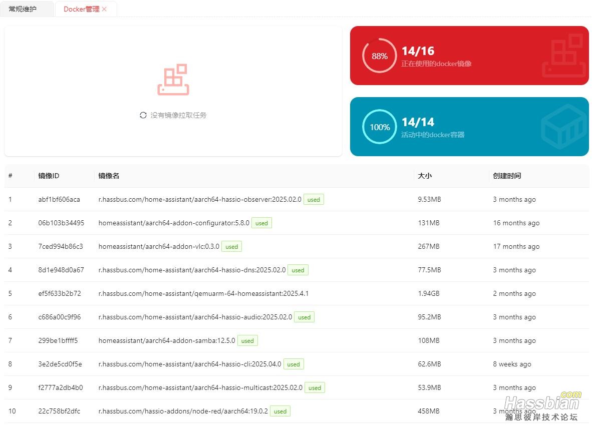The image size is (592, 426).
Task: Click the aarch64-hassio-observer:2025.02.0 image name
Action: (200, 199)
